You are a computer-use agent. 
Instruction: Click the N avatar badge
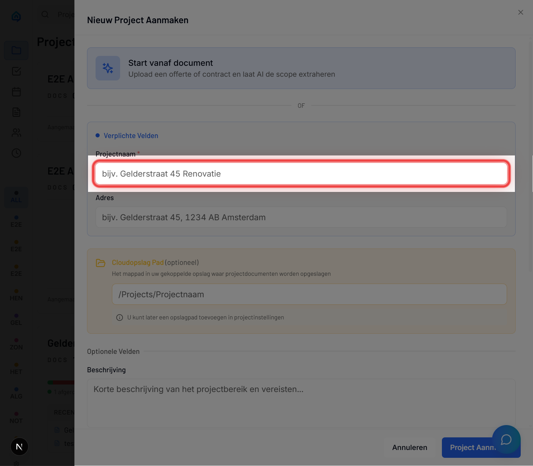pos(19,447)
